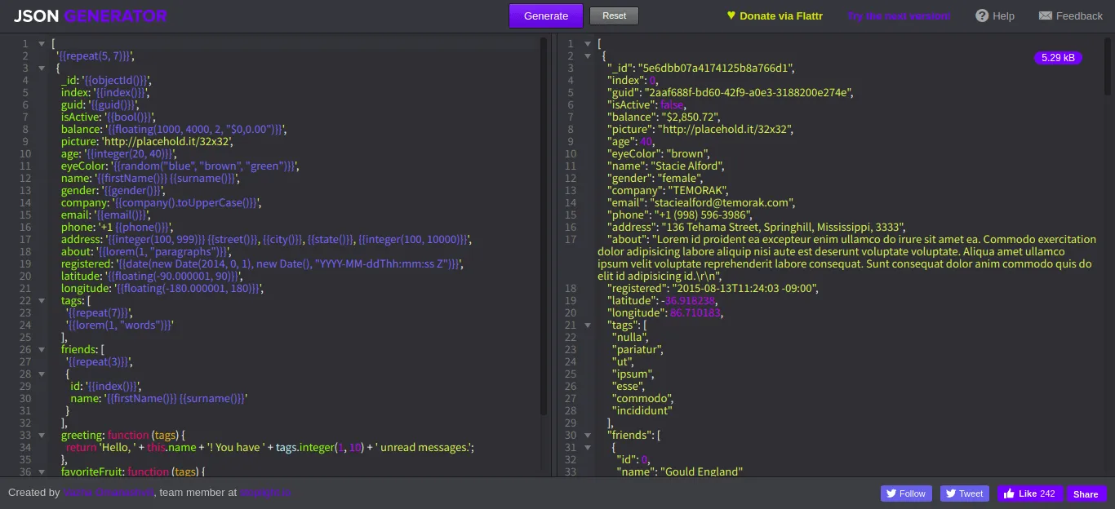Click the "company": "TEMORAK" output line

point(668,191)
